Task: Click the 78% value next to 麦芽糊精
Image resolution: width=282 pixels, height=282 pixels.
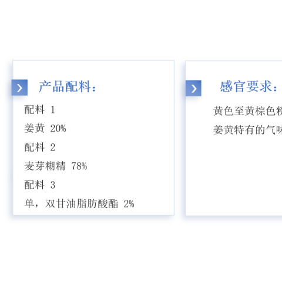Action: click(x=79, y=166)
